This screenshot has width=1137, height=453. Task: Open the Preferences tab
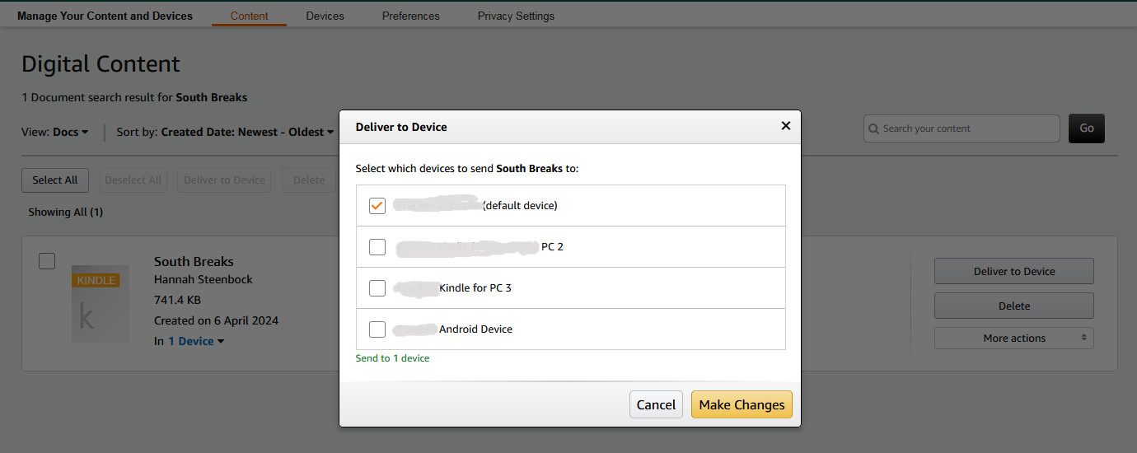point(410,16)
